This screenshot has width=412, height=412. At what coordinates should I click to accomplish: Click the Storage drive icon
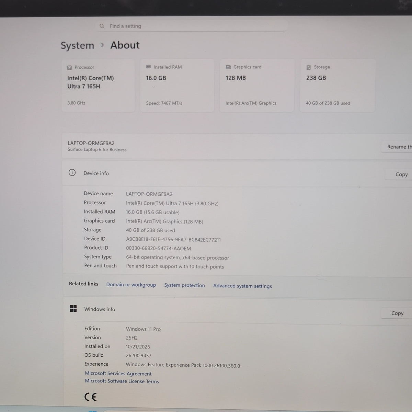click(x=308, y=67)
